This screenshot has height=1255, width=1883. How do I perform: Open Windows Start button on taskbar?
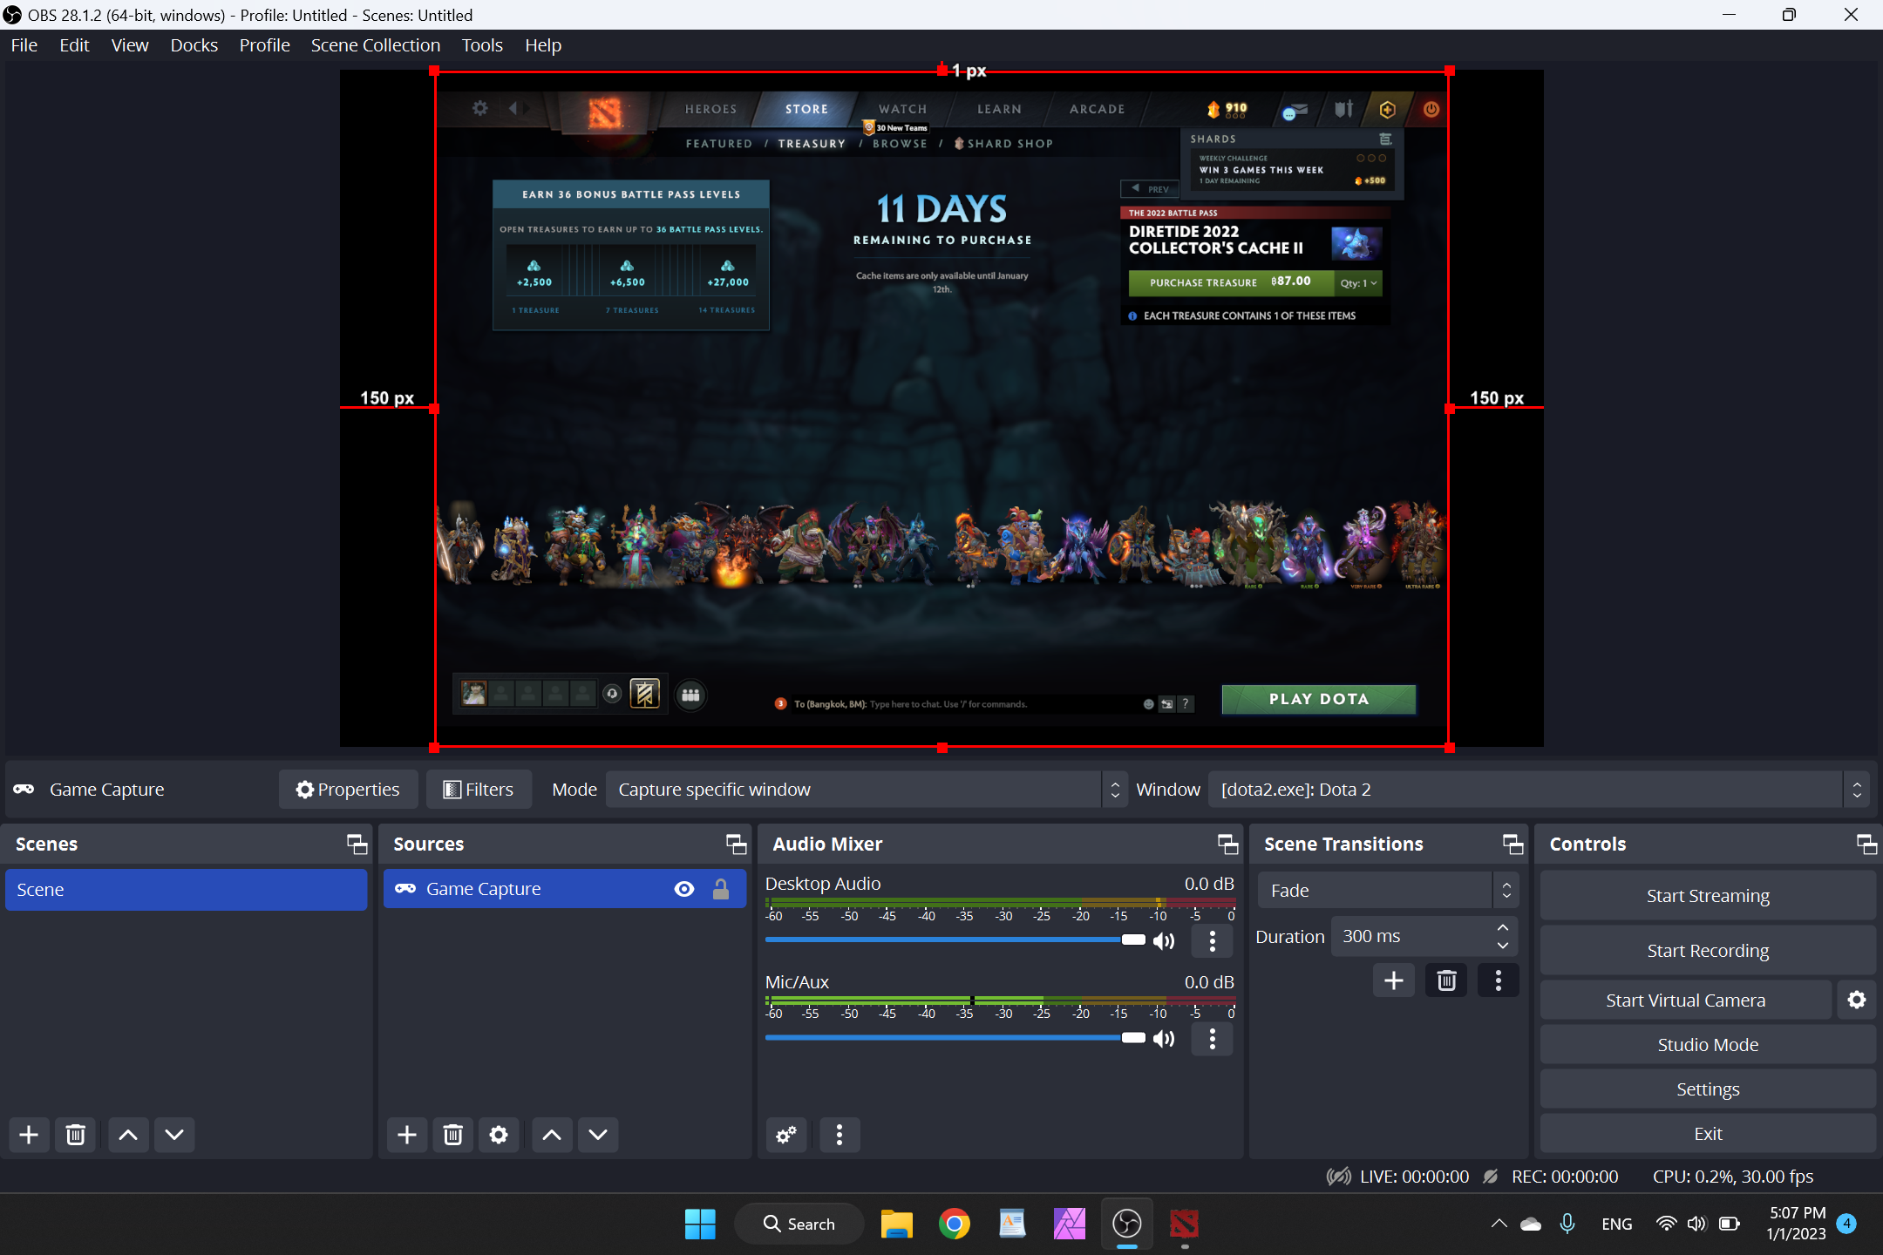700,1224
